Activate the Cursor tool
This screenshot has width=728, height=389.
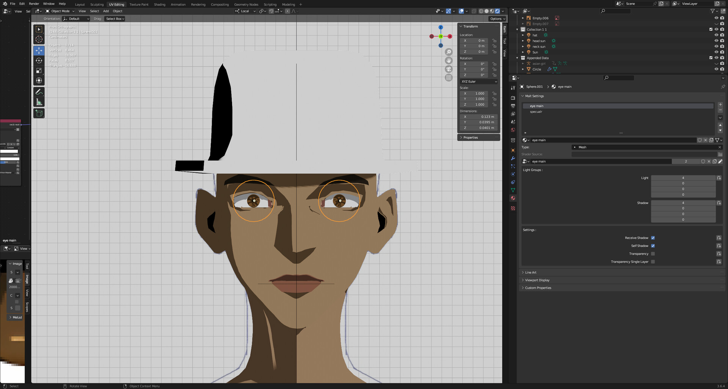(39, 39)
